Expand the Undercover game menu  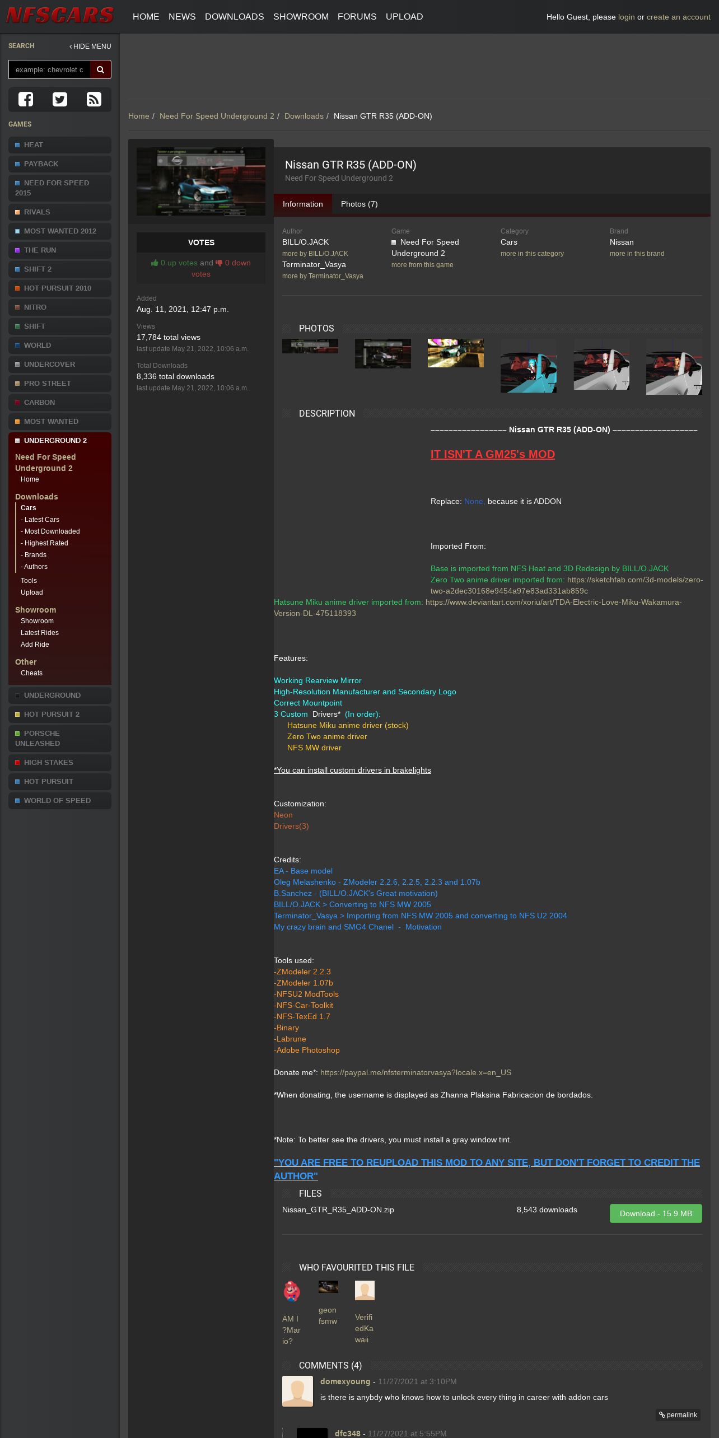(x=60, y=365)
